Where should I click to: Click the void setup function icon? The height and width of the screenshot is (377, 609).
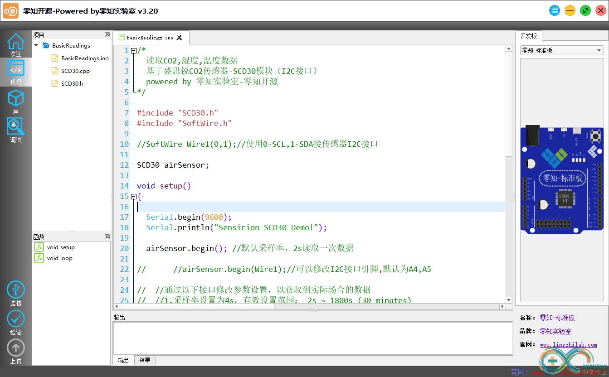click(39, 247)
